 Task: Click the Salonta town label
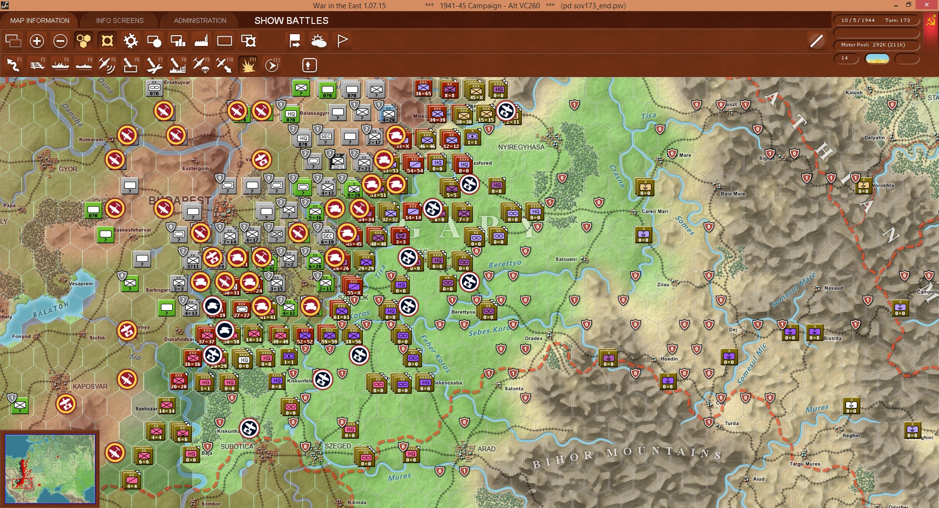[514, 389]
